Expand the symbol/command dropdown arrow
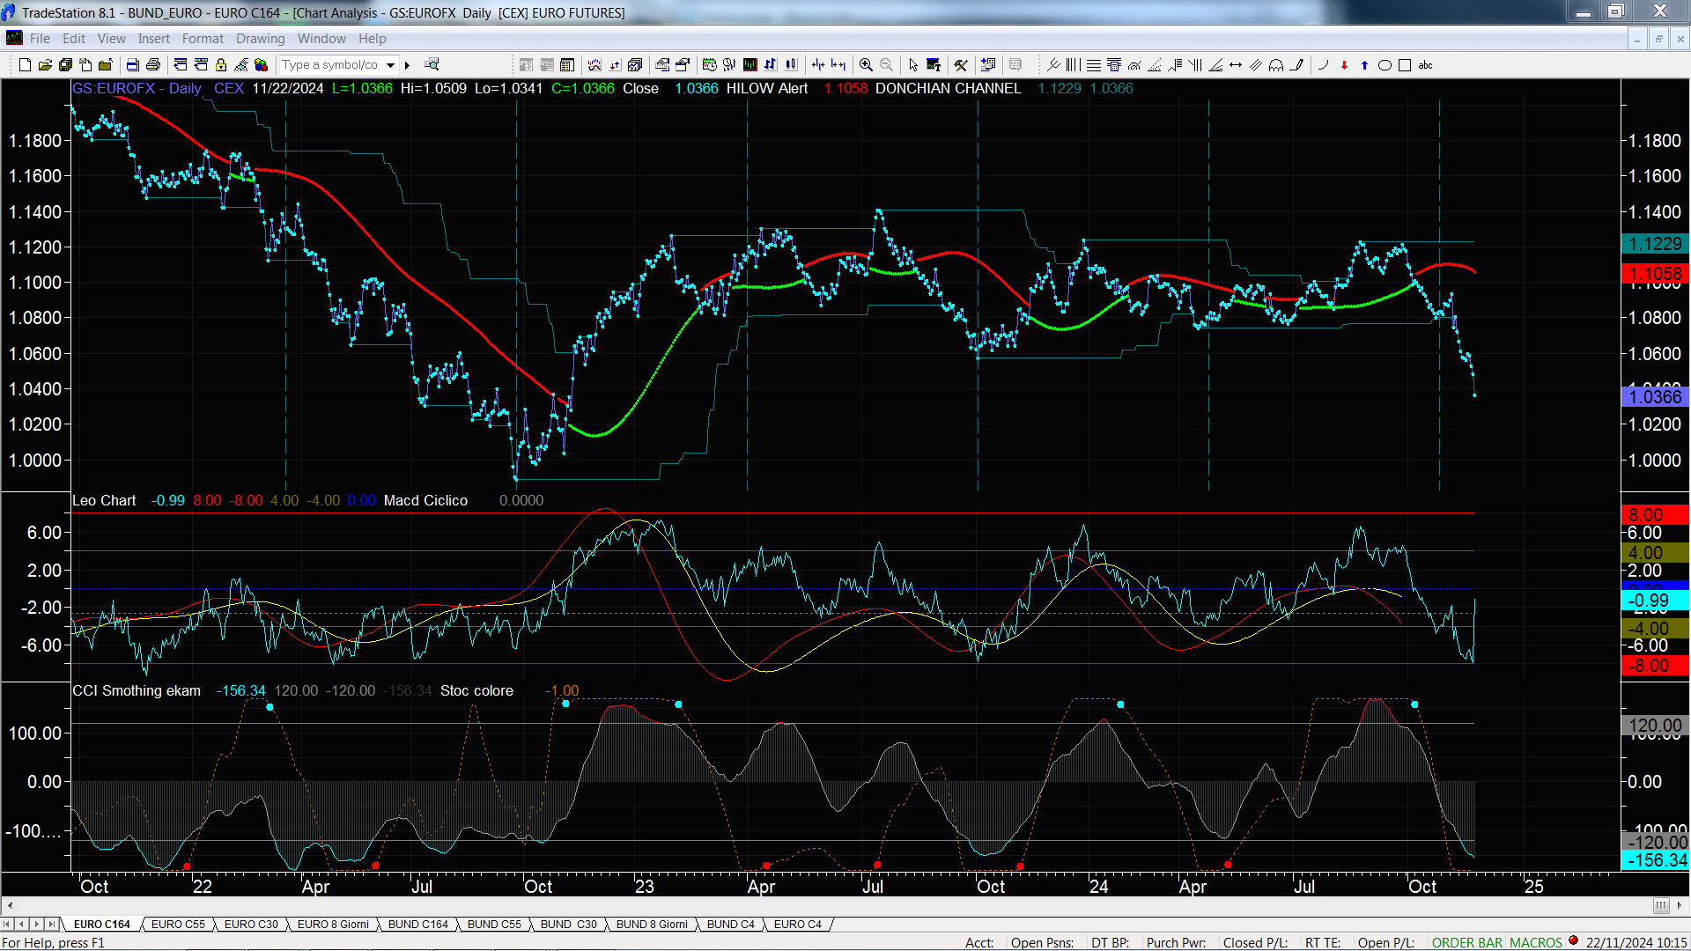This screenshot has width=1691, height=951. pyautogui.click(x=391, y=65)
